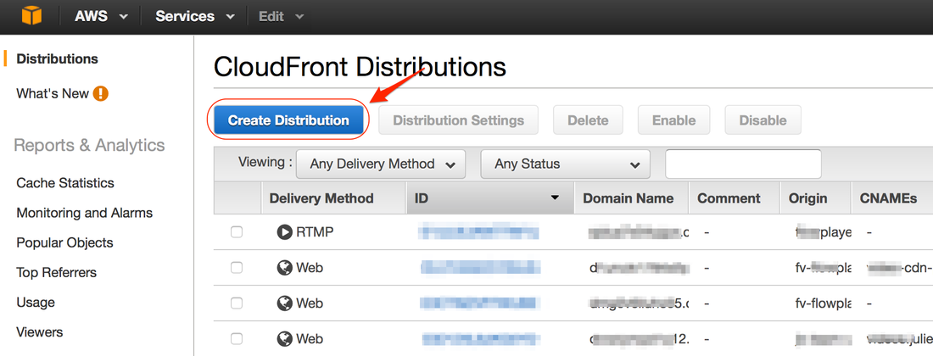Image resolution: width=933 pixels, height=356 pixels.
Task: Click the filter search input field
Action: coord(743,164)
